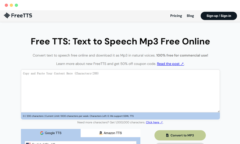Viewport: 240px width, 144px height.
Task: Click the FreeTTS waveform logo icon
Action: (x=7, y=16)
